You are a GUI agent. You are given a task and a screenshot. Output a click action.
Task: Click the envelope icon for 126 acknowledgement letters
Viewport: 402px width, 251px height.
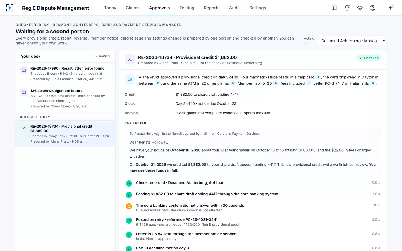pos(24,92)
